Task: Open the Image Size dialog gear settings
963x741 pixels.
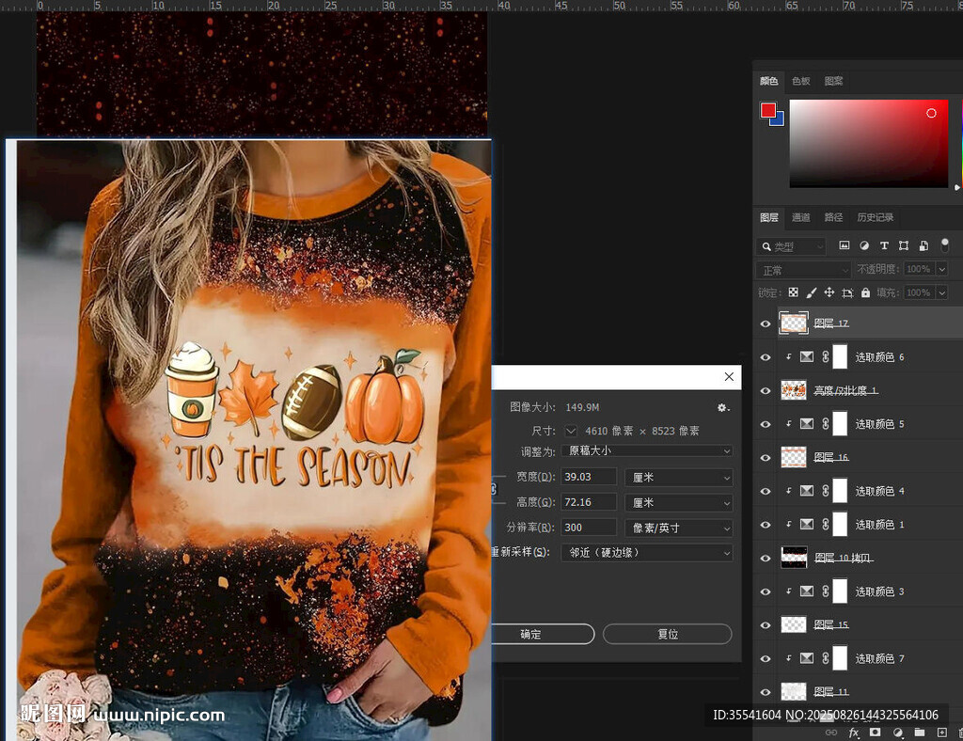Action: [722, 407]
